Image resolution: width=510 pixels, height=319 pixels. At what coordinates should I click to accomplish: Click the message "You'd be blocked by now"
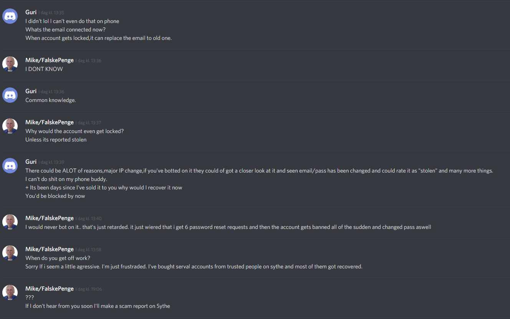pyautogui.click(x=55, y=196)
